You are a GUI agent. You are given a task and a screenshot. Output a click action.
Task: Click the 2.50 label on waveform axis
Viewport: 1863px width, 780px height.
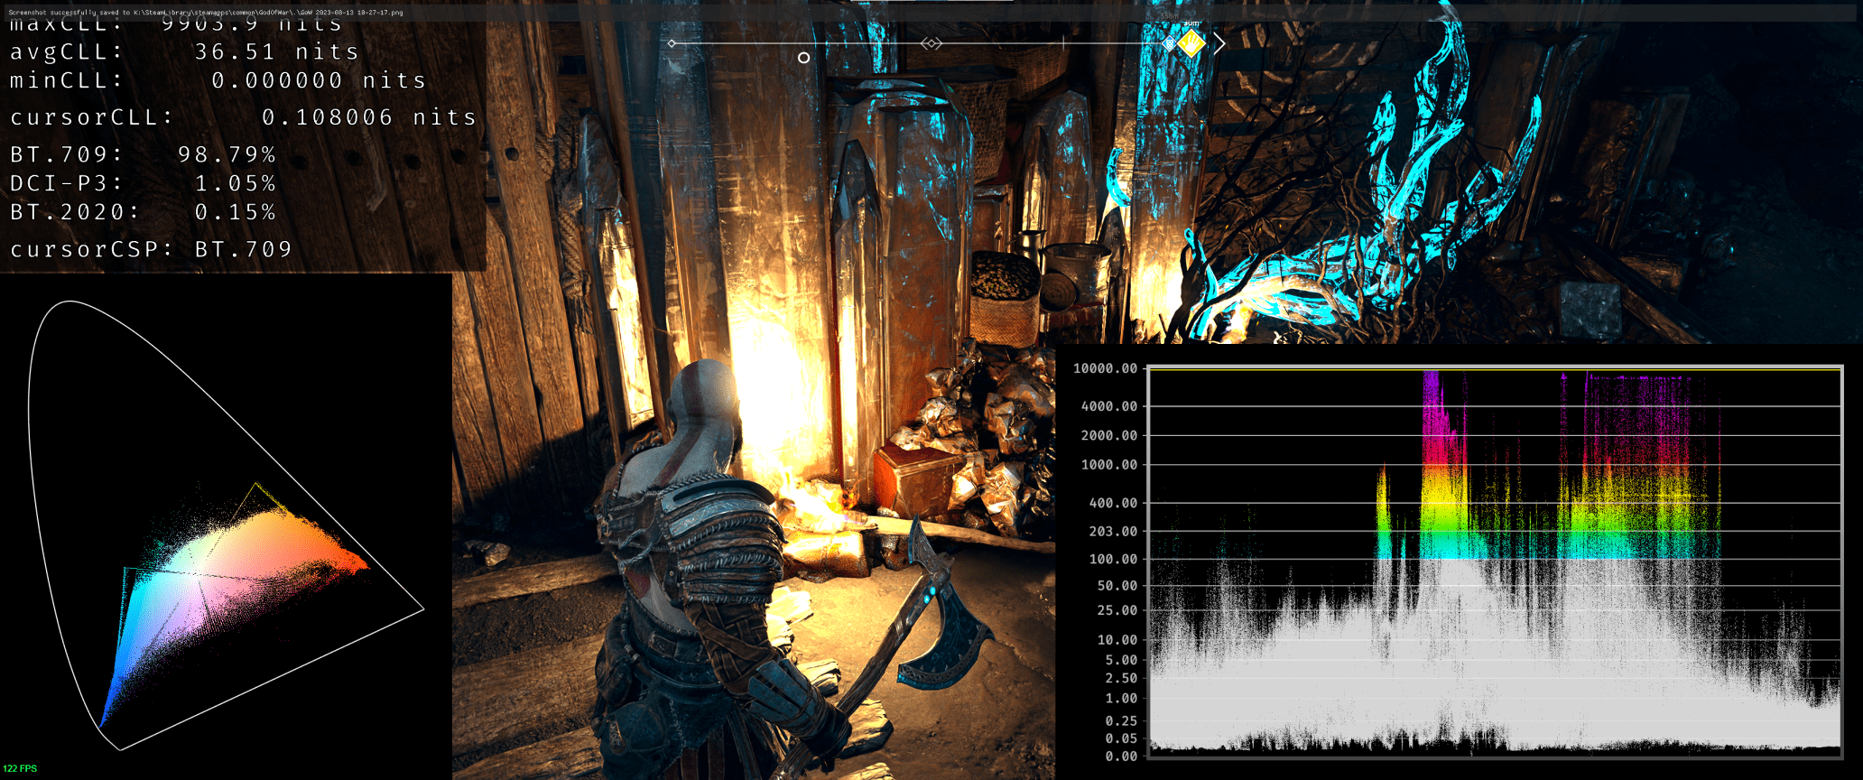[1122, 679]
